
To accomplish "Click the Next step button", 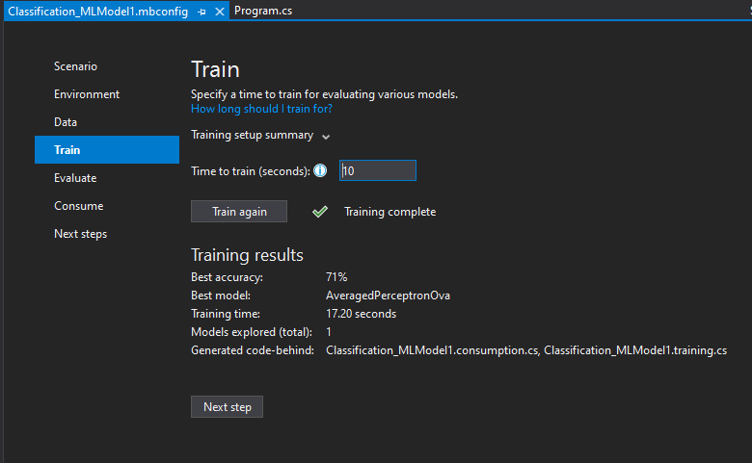I will point(227,406).
